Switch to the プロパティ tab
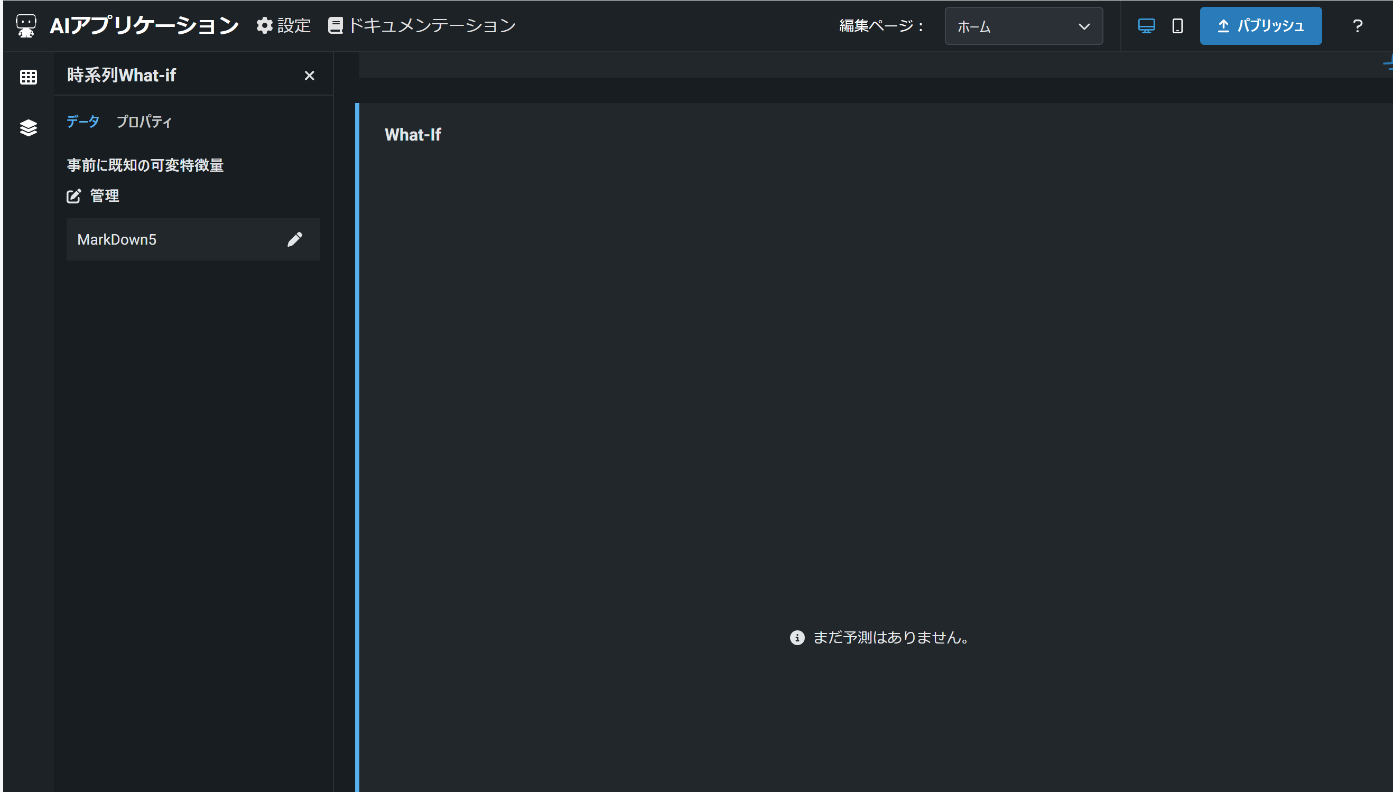The height and width of the screenshot is (792, 1393). (144, 122)
